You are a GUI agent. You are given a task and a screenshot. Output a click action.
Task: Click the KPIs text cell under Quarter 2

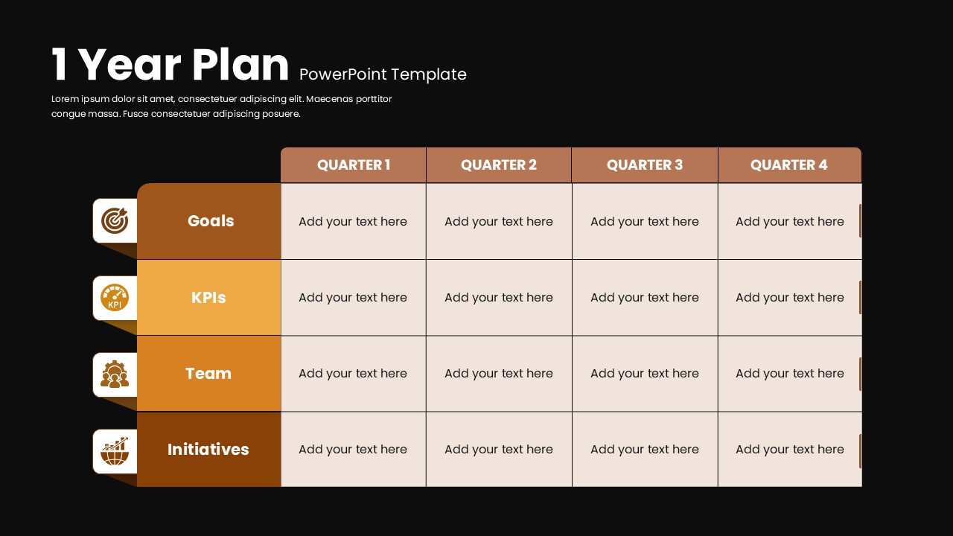(499, 298)
